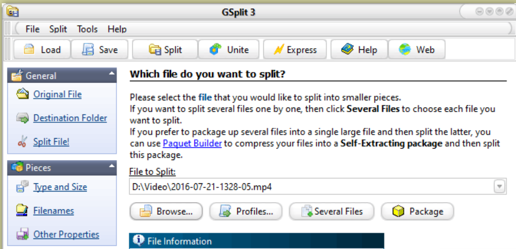Click the Unite pieces icon
516x249 pixels.
215,50
